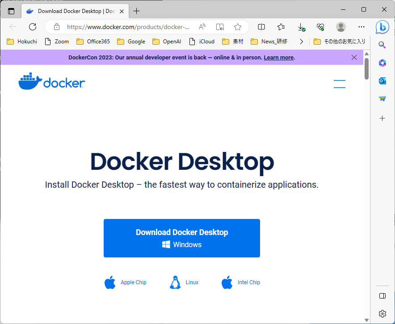Open the Docker site hamburger menu
Viewport: 395px width, 324px height.
(339, 84)
